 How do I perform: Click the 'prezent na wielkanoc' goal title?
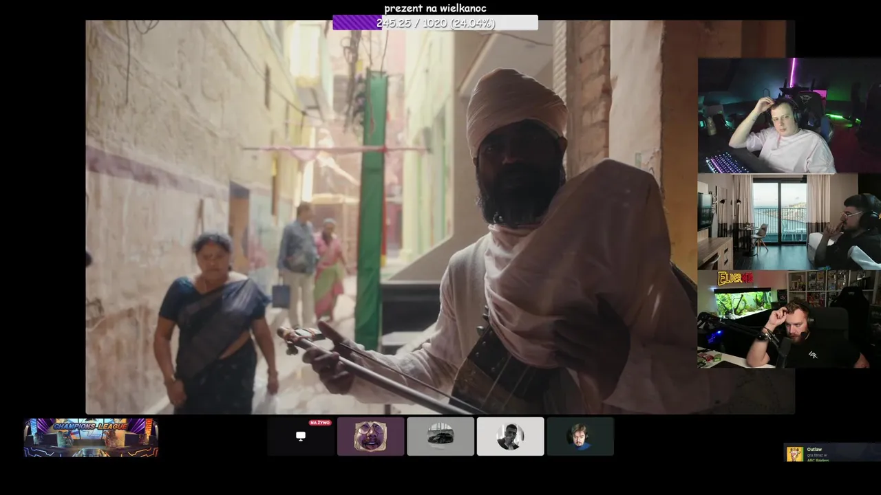click(435, 8)
